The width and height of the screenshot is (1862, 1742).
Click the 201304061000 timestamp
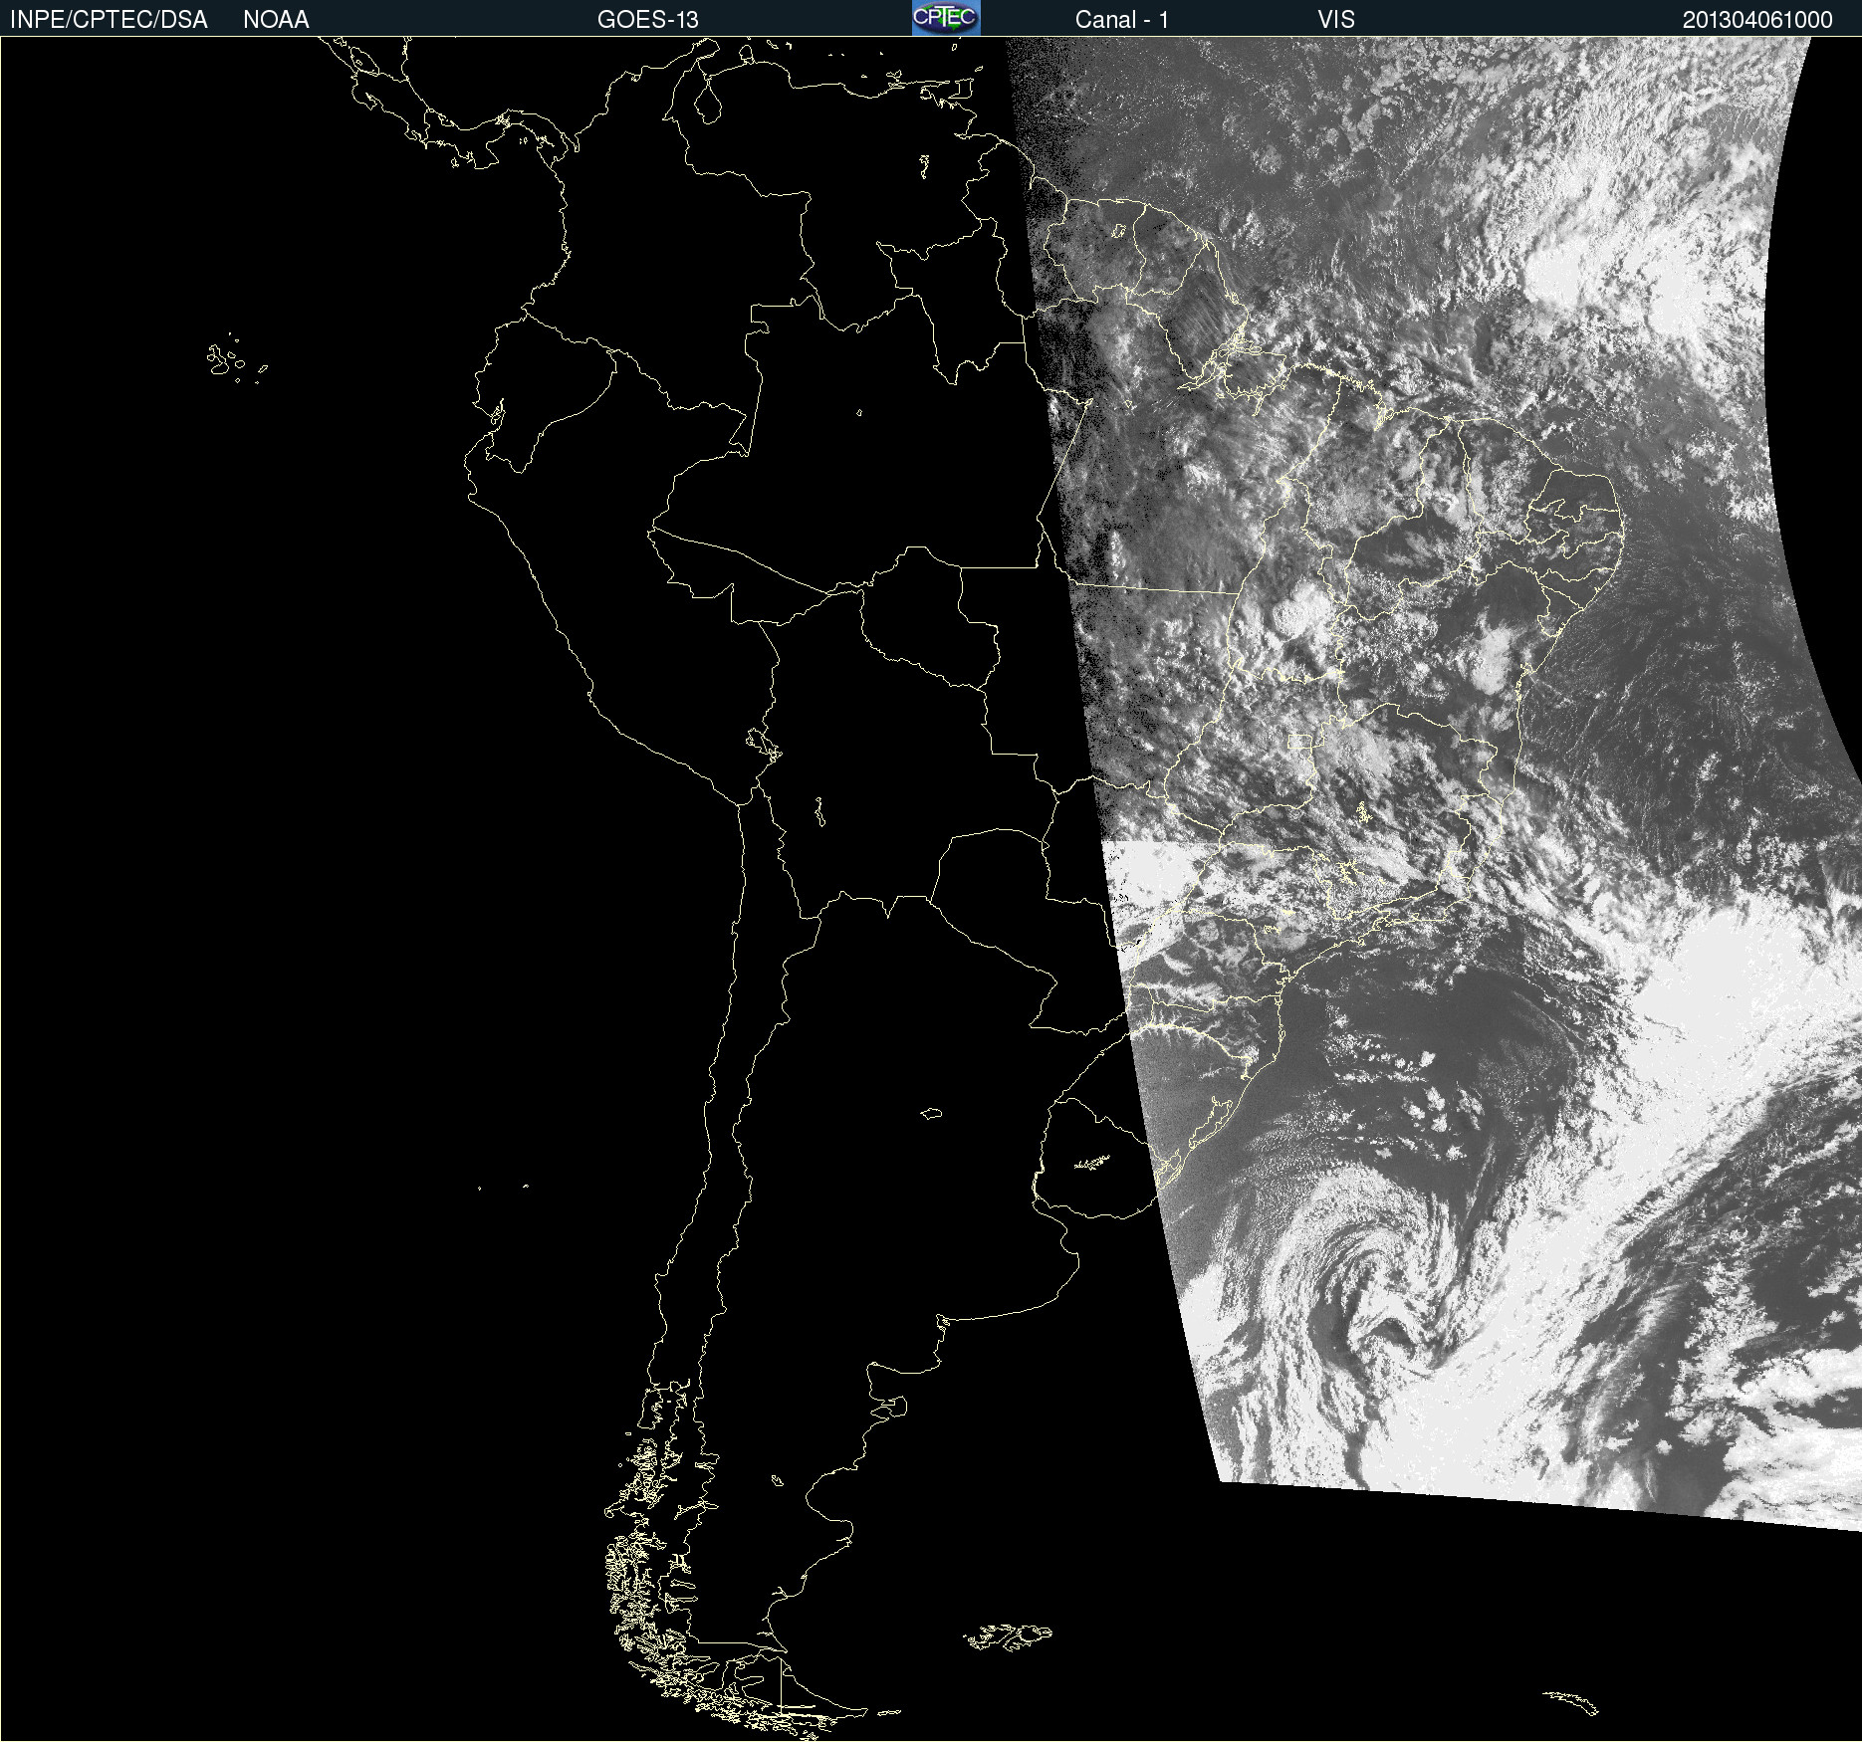tap(1757, 20)
